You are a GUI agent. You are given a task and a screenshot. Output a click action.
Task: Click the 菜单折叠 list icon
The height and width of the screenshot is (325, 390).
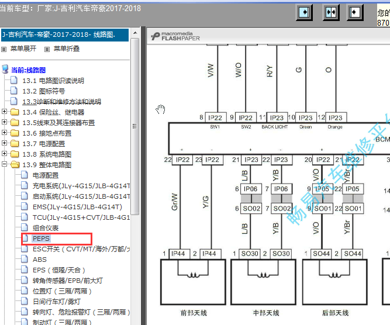47,49
